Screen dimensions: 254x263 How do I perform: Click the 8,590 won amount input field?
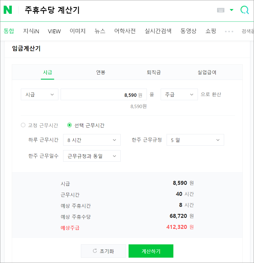pyautogui.click(x=103, y=94)
